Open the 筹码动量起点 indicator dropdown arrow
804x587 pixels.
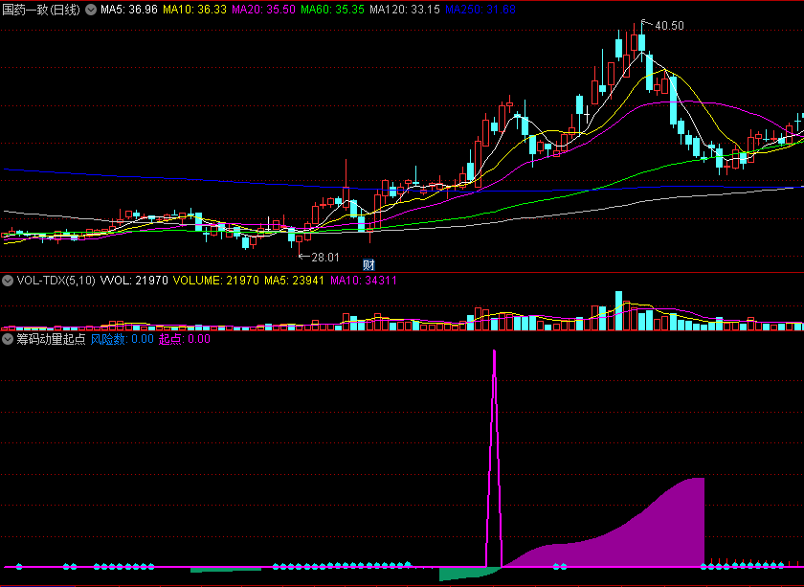tap(8, 339)
